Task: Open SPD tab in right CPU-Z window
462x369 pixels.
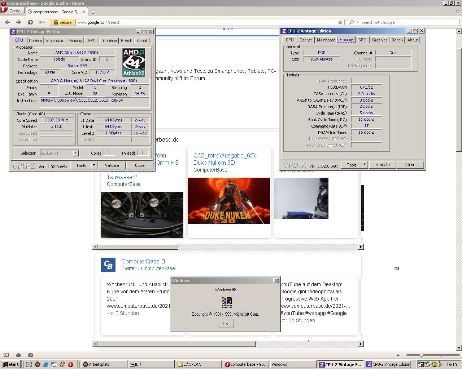Action: pyautogui.click(x=362, y=40)
